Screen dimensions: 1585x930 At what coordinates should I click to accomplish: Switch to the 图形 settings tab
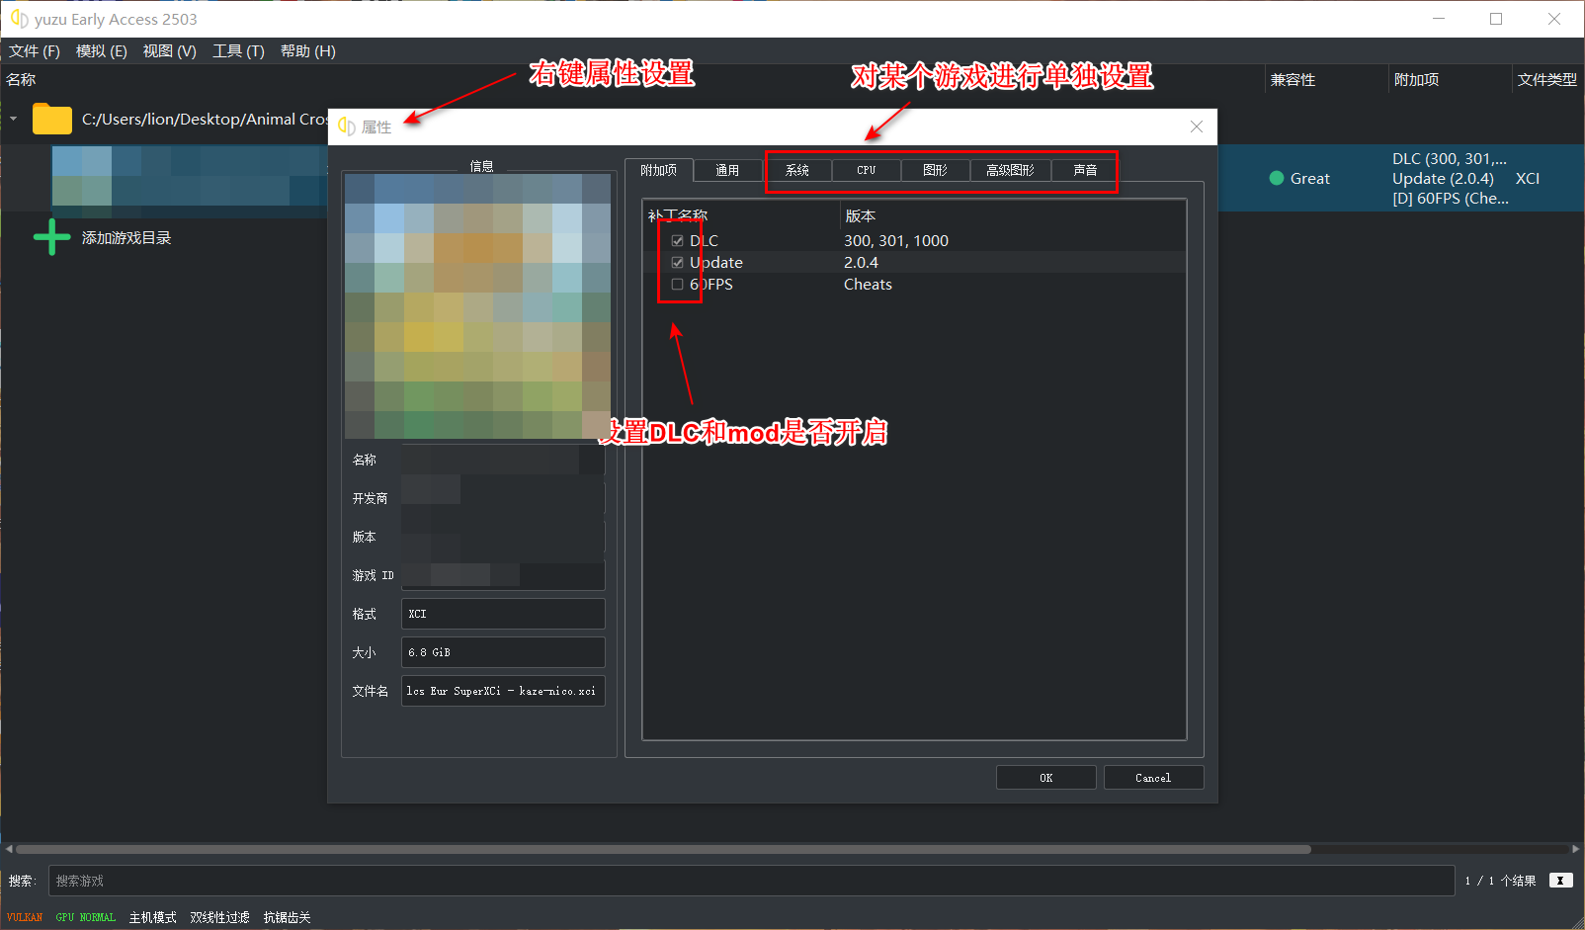(x=934, y=169)
